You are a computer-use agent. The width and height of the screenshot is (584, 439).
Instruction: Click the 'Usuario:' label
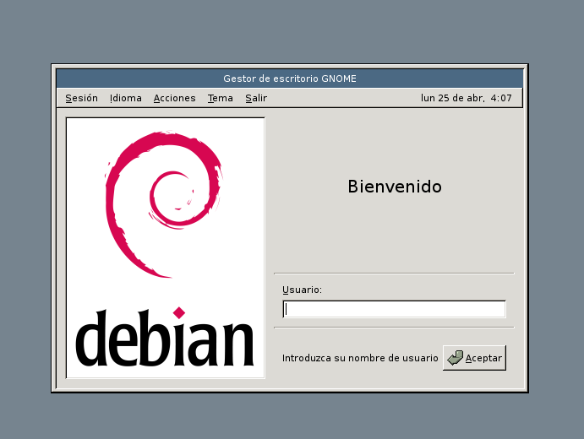(x=302, y=290)
